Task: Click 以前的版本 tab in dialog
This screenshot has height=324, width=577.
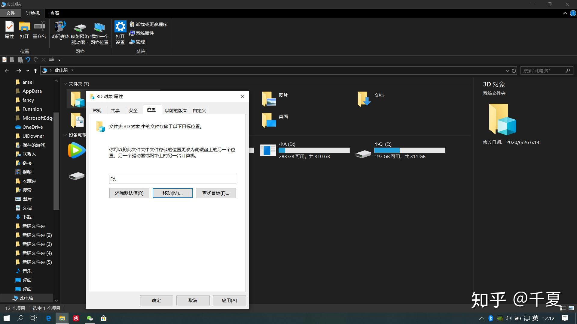Action: click(x=176, y=110)
